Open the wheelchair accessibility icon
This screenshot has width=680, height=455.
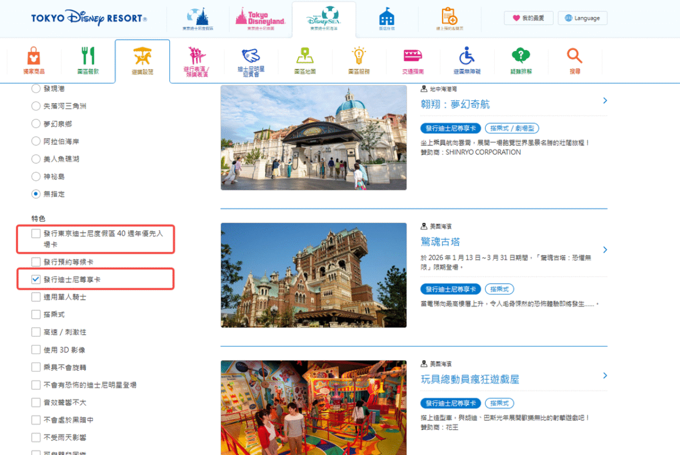[x=466, y=57]
